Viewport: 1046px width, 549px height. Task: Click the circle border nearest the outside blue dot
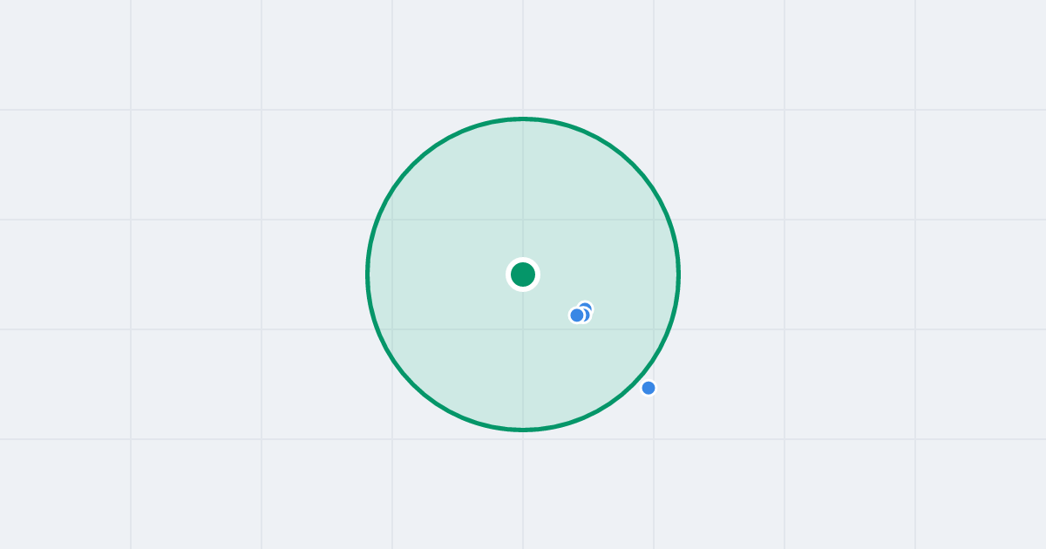pyautogui.click(x=639, y=378)
